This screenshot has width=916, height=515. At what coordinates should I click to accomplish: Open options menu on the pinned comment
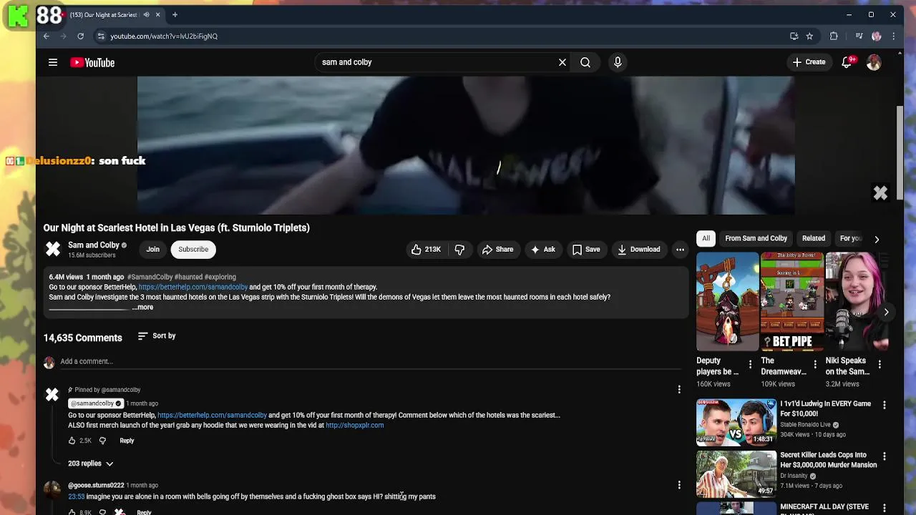(x=679, y=390)
